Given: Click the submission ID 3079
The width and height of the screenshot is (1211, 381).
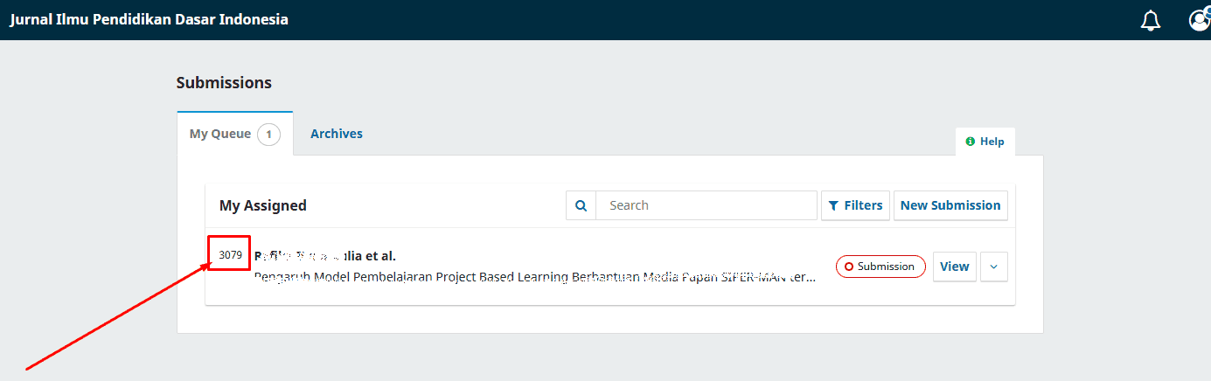Looking at the screenshot, I should coord(230,255).
